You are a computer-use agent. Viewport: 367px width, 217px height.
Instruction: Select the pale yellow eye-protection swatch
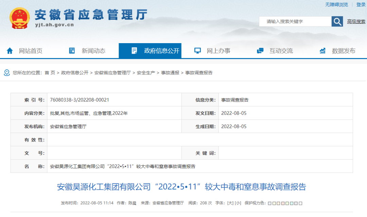(274, 203)
